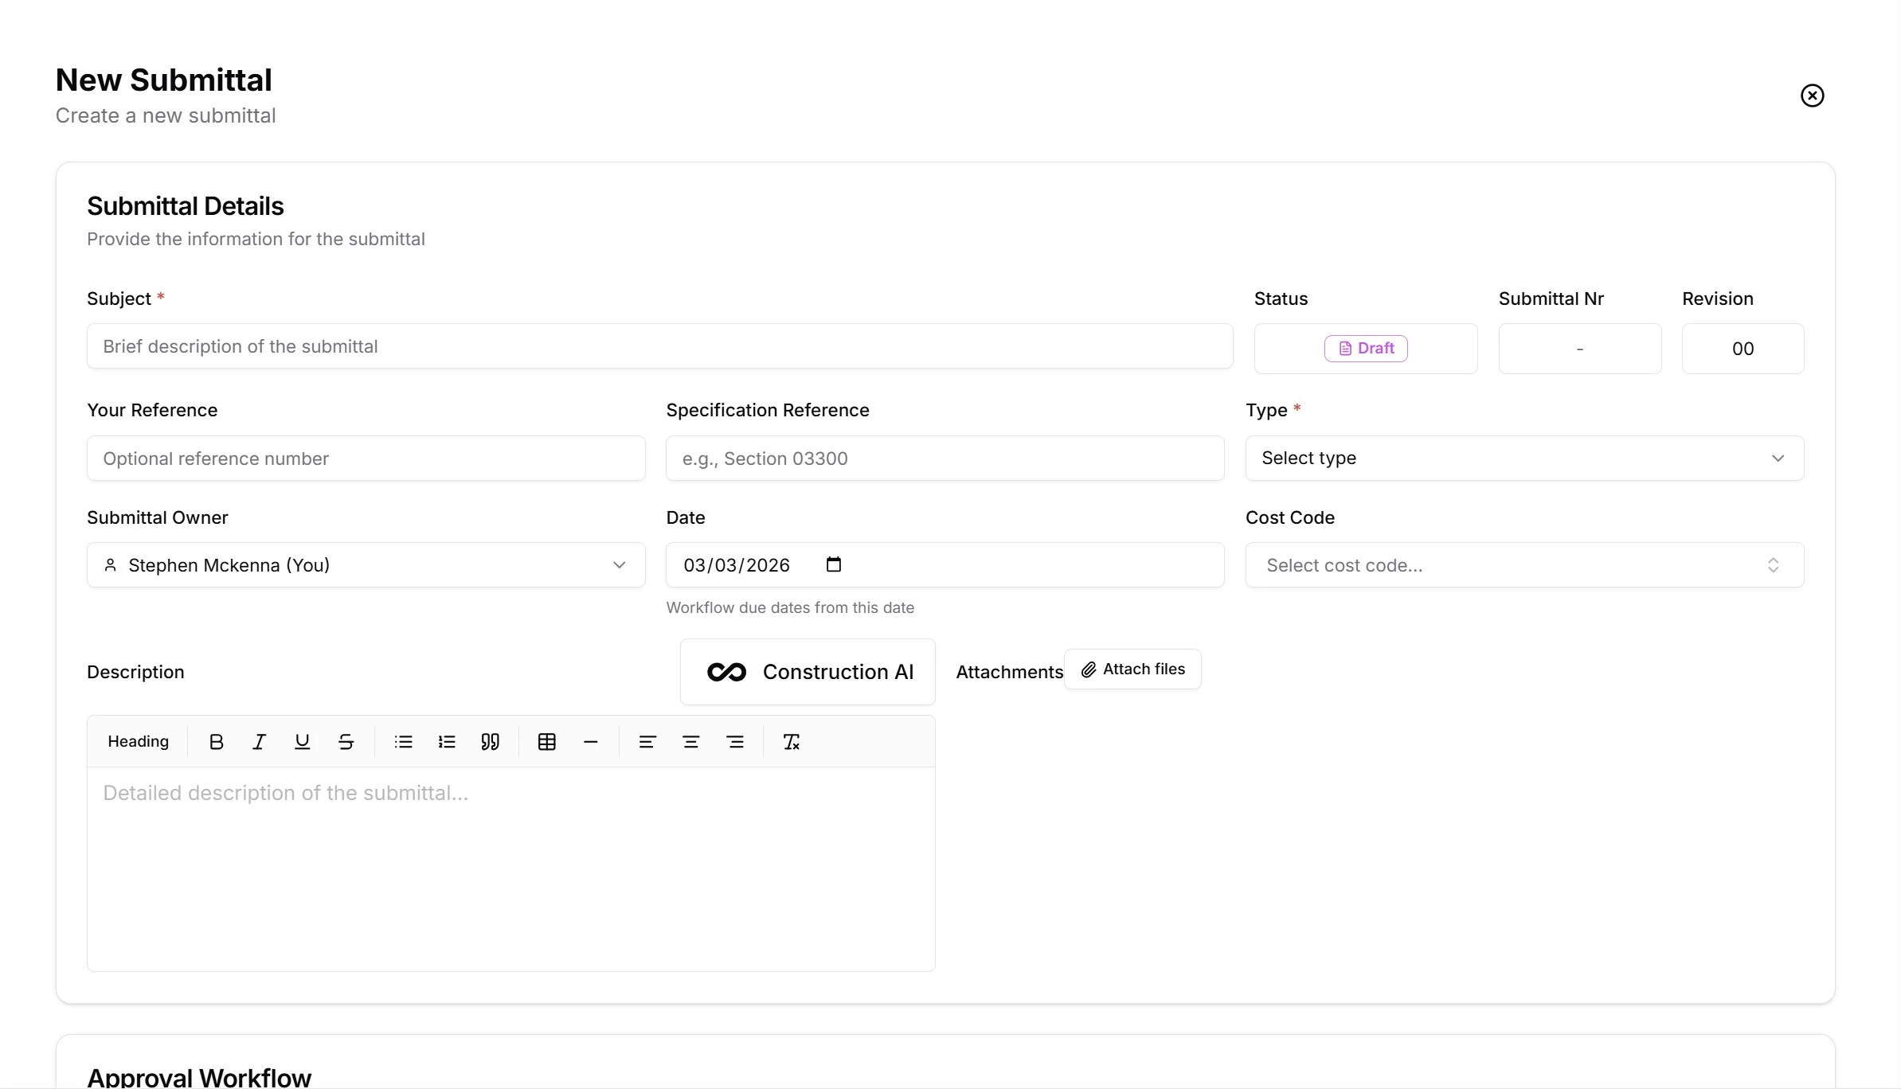Apply italic formatting in the editor
The width and height of the screenshot is (1901, 1089).
(x=259, y=741)
